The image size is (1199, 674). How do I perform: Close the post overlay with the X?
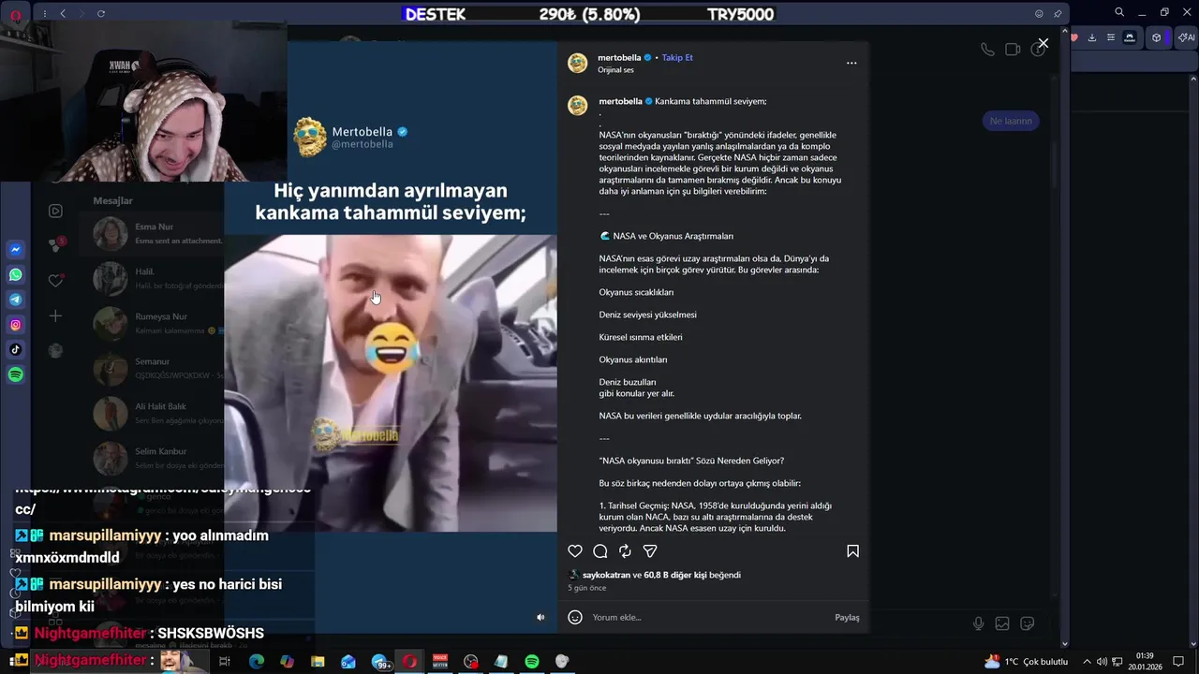tap(1044, 43)
